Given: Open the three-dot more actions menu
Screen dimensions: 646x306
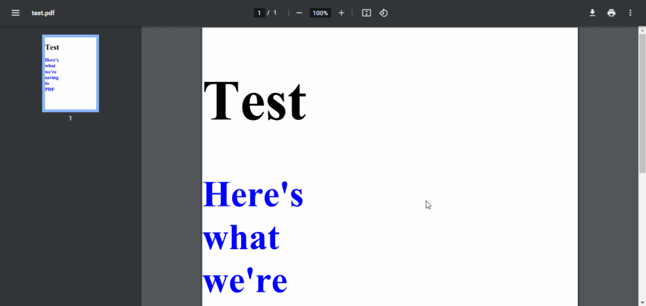Looking at the screenshot, I should point(630,13).
